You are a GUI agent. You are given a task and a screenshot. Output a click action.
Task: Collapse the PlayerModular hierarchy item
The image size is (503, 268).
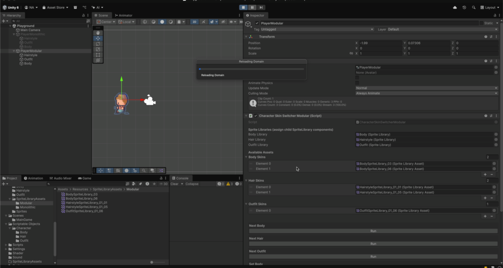(x=14, y=51)
